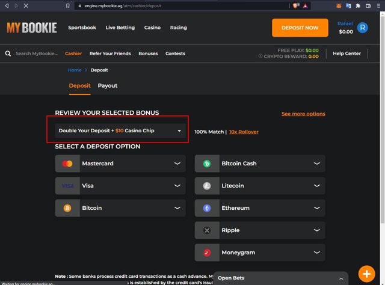The width and height of the screenshot is (385, 285).
Task: Expand the Open Bets panel
Action: 342,278
